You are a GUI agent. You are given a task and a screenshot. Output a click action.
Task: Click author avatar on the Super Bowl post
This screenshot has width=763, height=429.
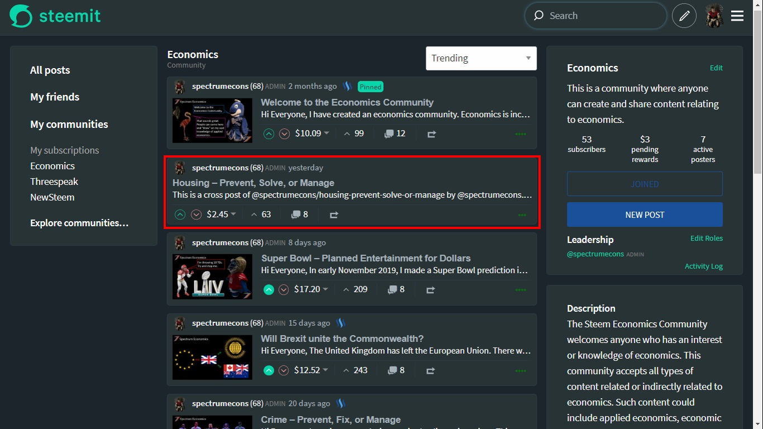pyautogui.click(x=180, y=242)
